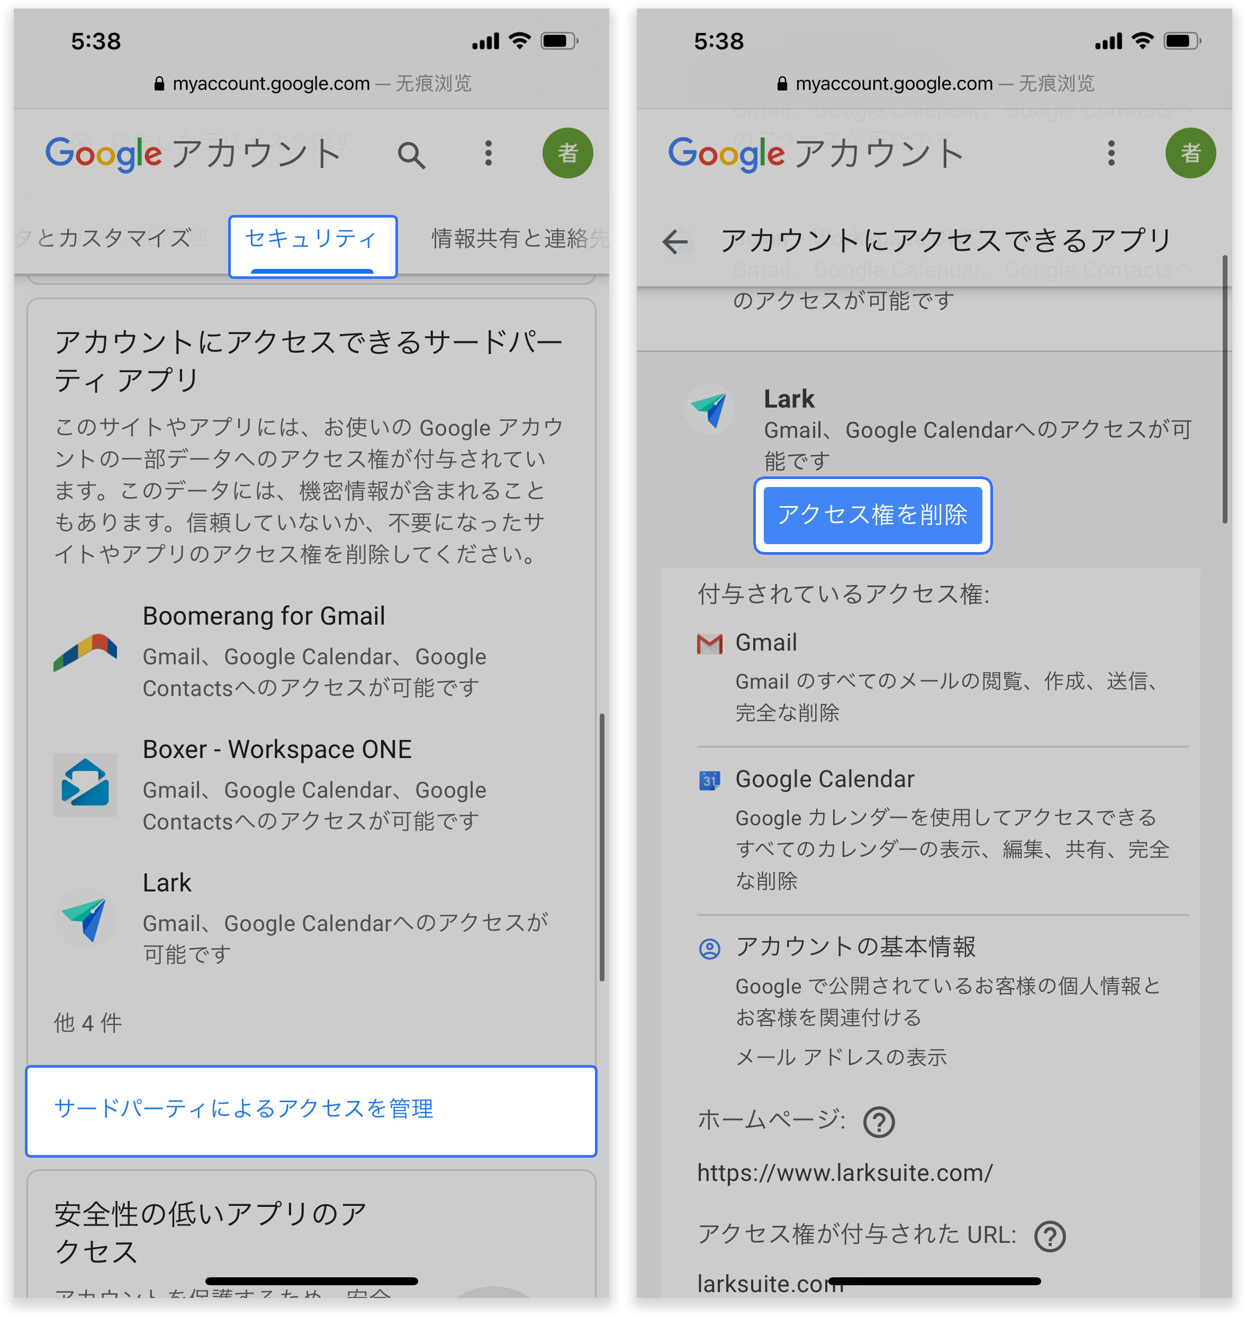Click the アクセス権を削除 button
Screen dimensions: 1246x1317
[872, 515]
